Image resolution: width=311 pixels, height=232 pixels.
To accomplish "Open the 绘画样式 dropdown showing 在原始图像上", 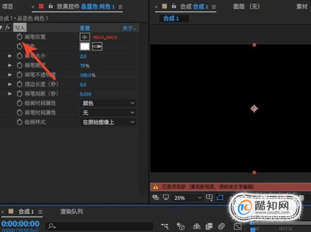I will [108, 122].
